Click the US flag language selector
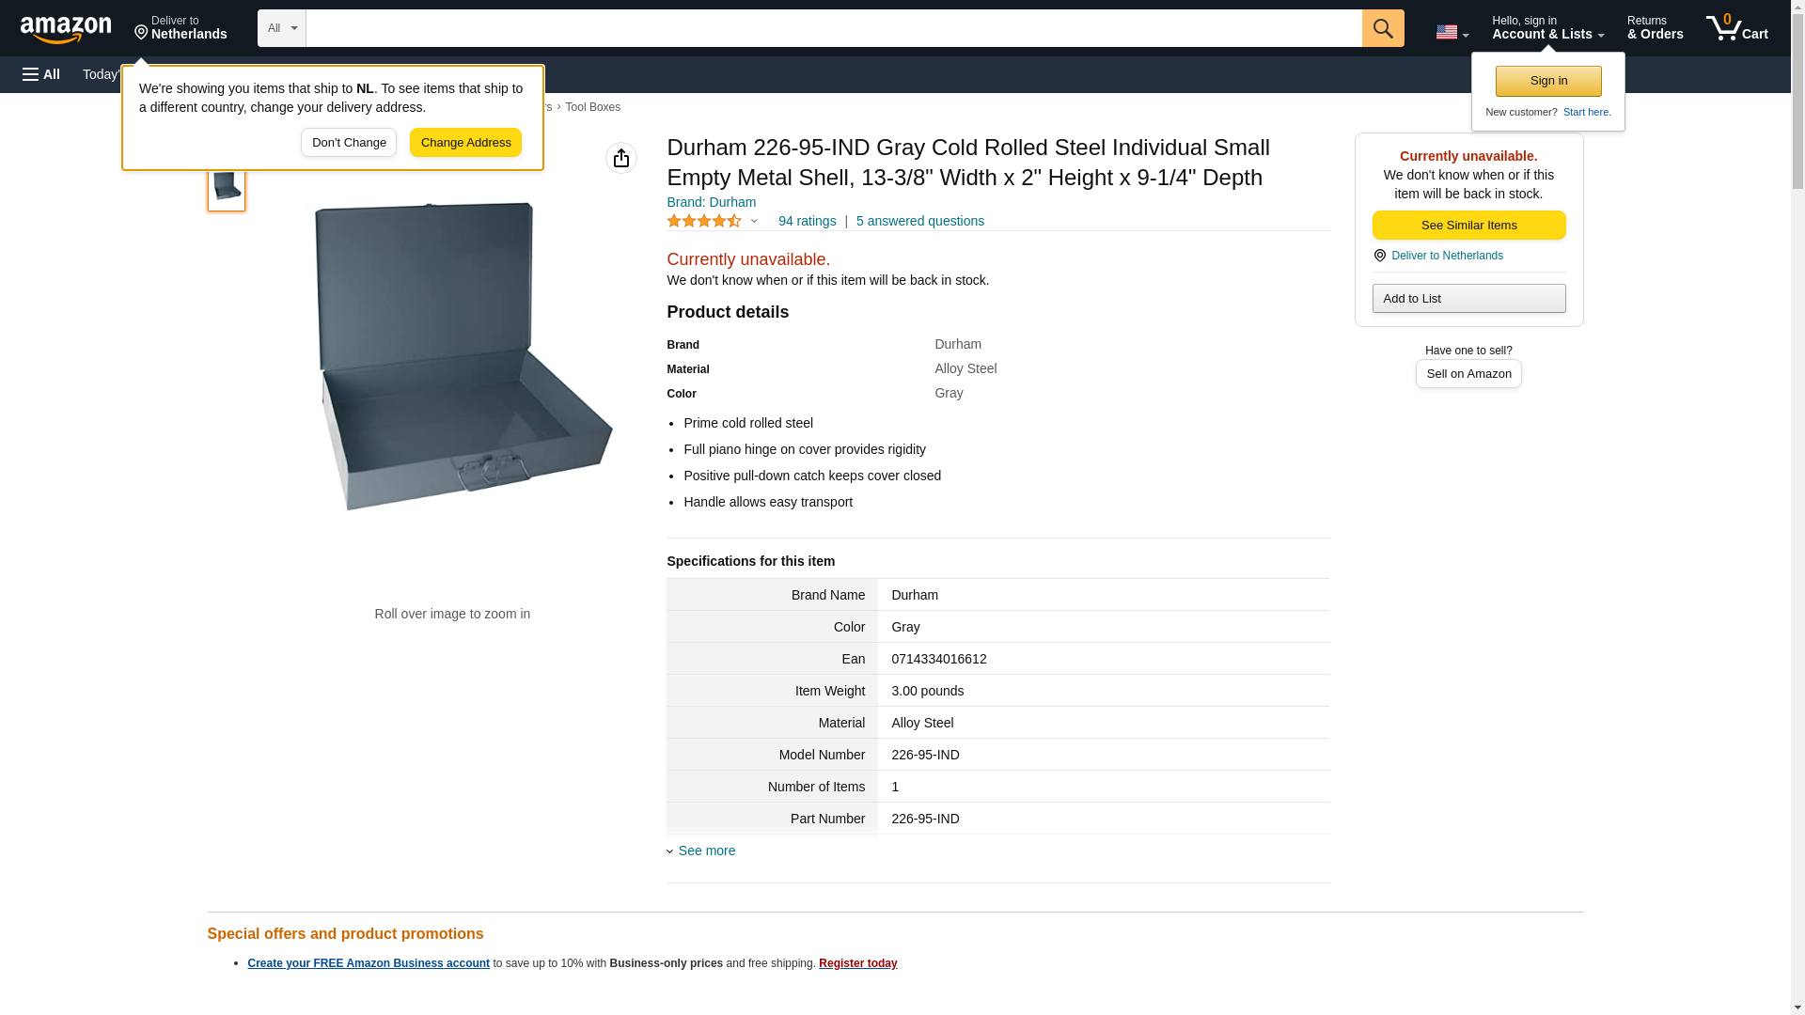1805x1015 pixels. coord(1451,32)
